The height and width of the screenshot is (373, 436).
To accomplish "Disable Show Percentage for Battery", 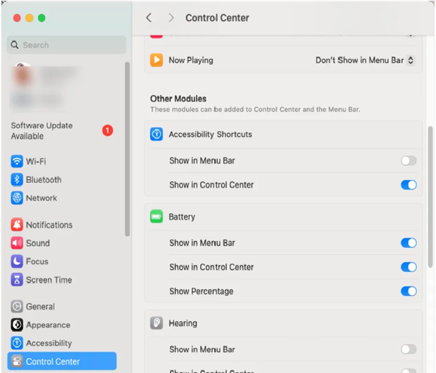I will point(408,291).
